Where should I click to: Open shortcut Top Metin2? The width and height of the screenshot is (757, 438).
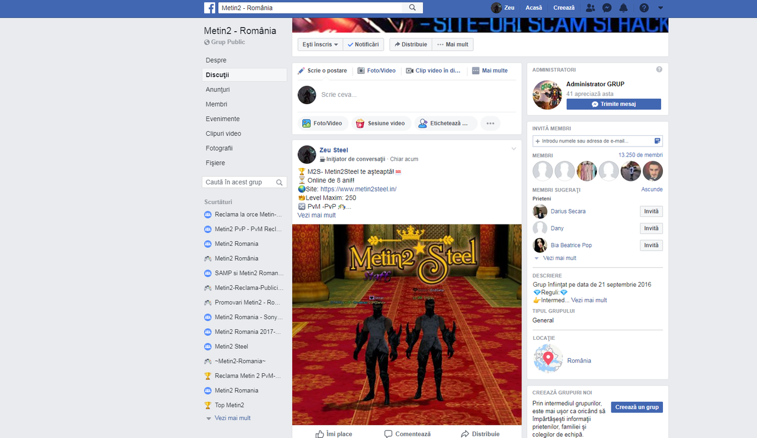[x=229, y=405]
